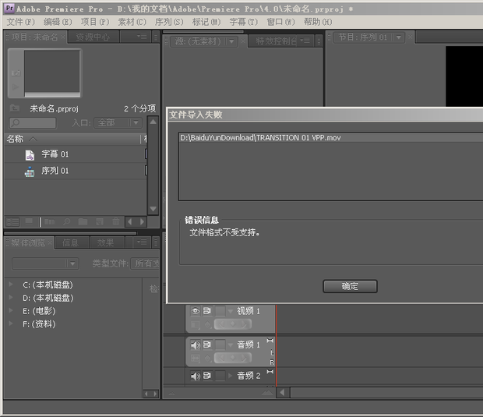Image resolution: width=483 pixels, height=417 pixels.
Task: Expand the 音频 2 track triangle
Action: click(x=230, y=376)
